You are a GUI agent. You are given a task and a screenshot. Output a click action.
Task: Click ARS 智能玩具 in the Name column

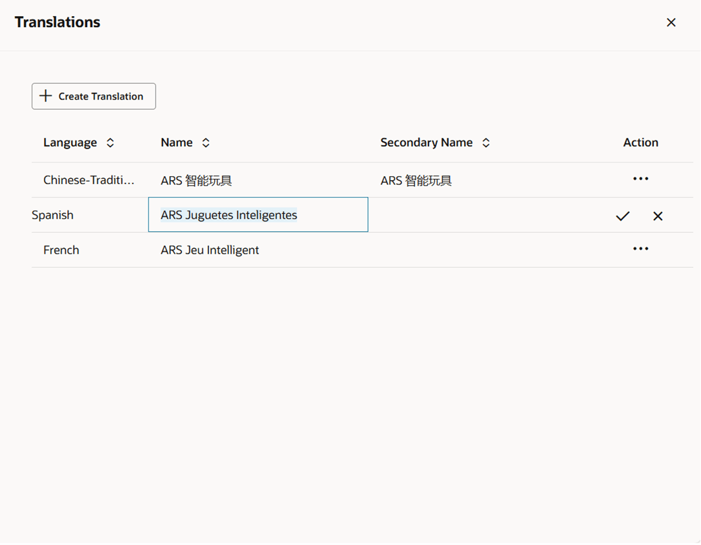click(196, 181)
